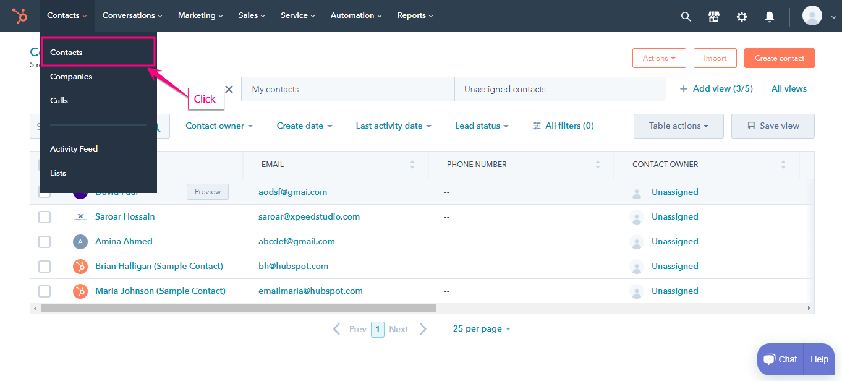Image resolution: width=842 pixels, height=381 pixels.
Task: Open the search icon
Action: click(x=686, y=16)
